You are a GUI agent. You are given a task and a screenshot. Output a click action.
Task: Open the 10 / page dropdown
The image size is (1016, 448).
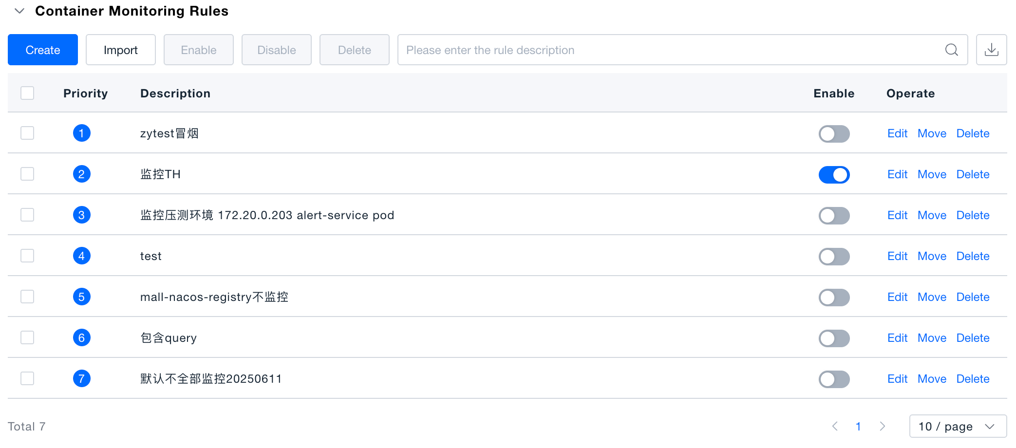[x=958, y=426]
